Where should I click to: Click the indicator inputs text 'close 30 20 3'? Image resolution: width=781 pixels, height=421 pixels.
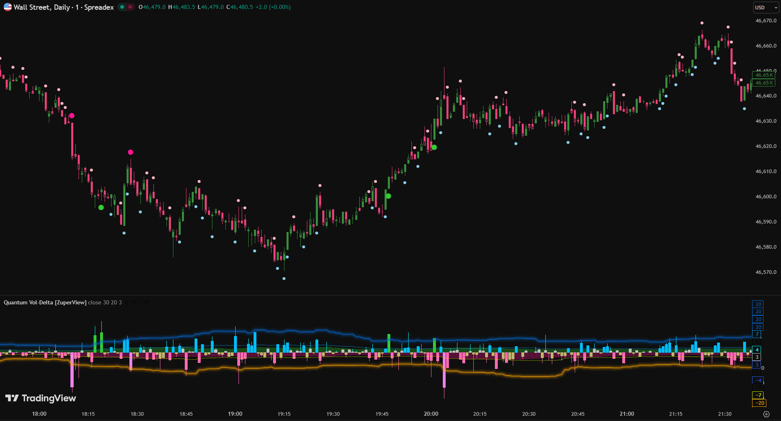click(x=105, y=302)
